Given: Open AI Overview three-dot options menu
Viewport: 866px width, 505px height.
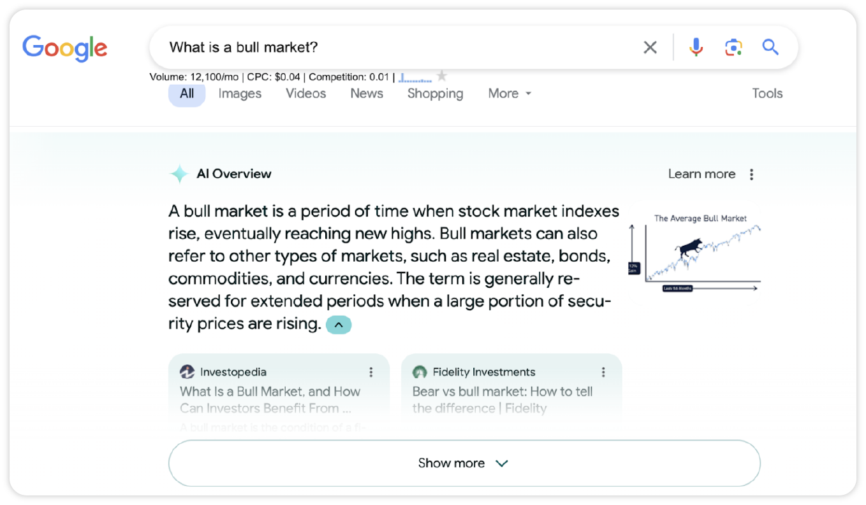Looking at the screenshot, I should (x=752, y=174).
